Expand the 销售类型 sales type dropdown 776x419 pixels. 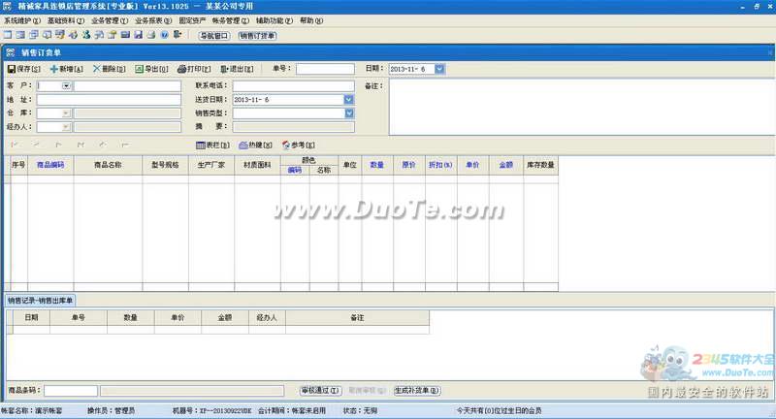[348, 113]
